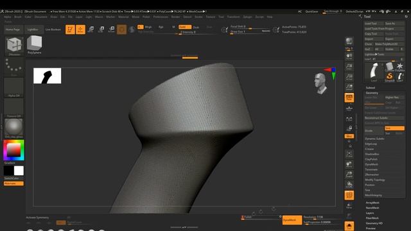Select the PolySphere project thumbnail
The height and width of the screenshot is (231, 411).
[34, 45]
